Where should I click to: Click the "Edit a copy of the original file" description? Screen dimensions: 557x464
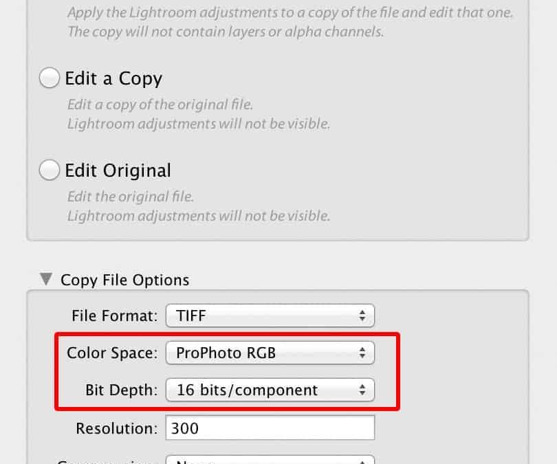pyautogui.click(x=160, y=105)
